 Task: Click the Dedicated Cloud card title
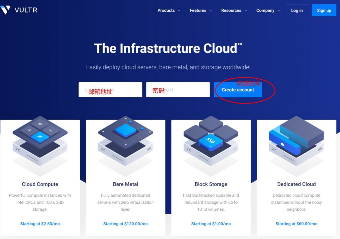pos(296,184)
